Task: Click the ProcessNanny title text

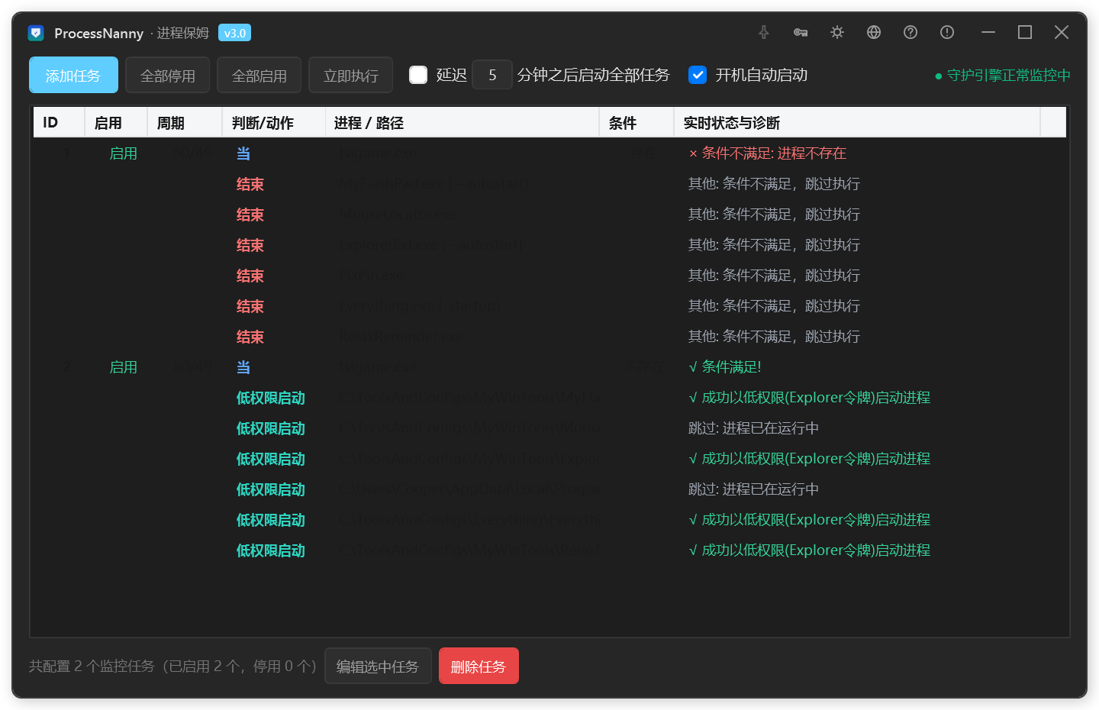Action: 99,33
